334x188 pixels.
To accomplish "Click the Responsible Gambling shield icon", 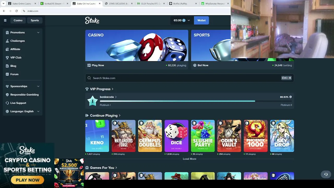I will (x=7, y=95).
